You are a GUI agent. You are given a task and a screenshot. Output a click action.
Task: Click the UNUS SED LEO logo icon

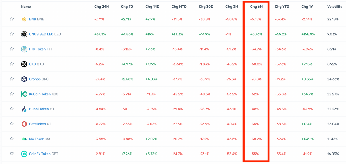point(24,34)
